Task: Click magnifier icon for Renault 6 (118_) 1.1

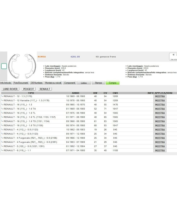Action: 2,150
